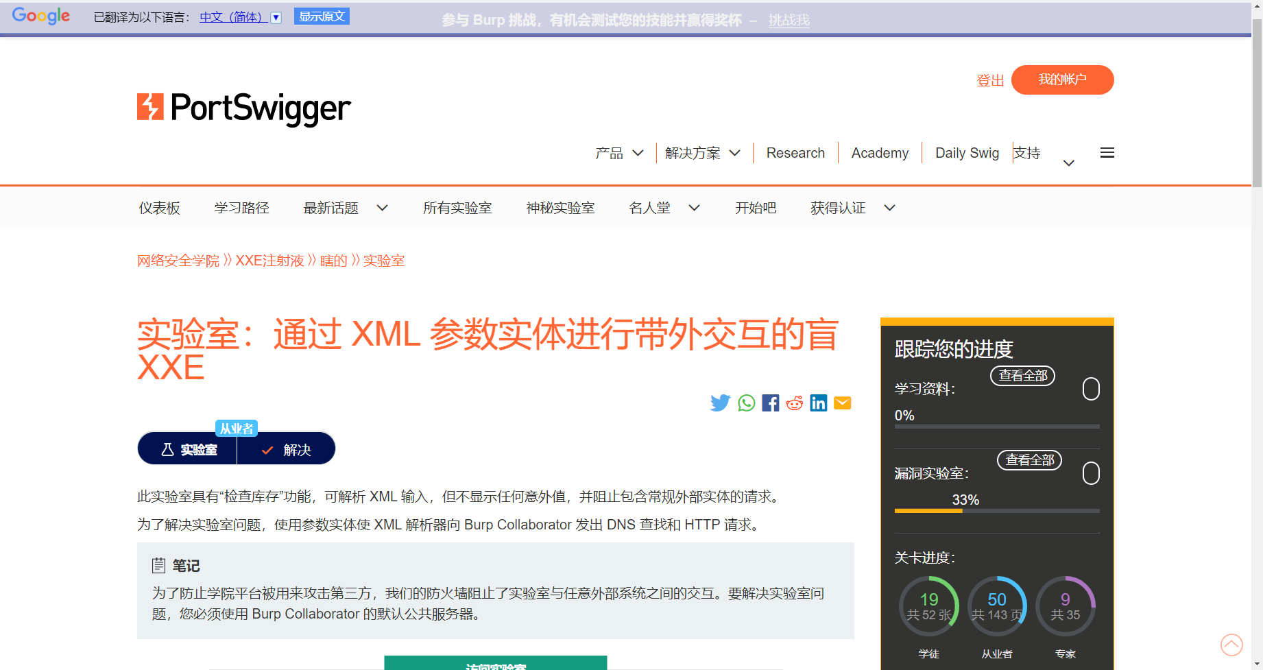
Task: Click the 支持 menu label
Action: 1026,153
